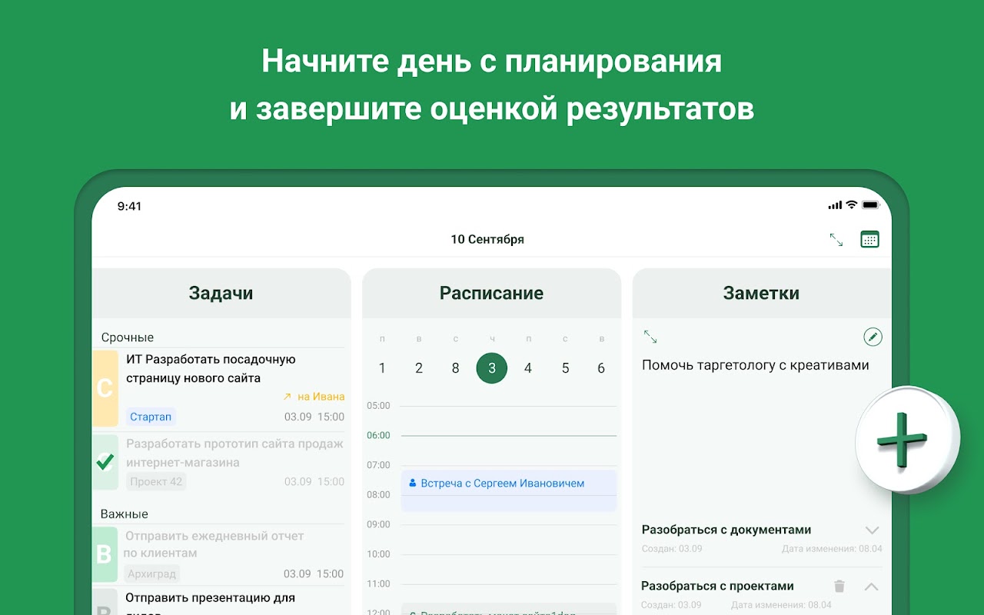The image size is (984, 615).
Task: Click the date title '10 Сентября'
Action: (x=487, y=239)
